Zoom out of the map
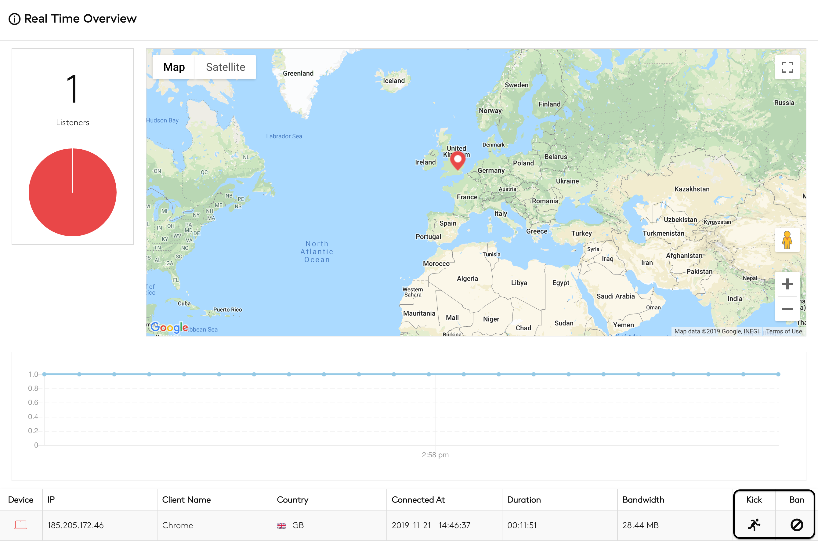818x541 pixels. pyautogui.click(x=787, y=309)
